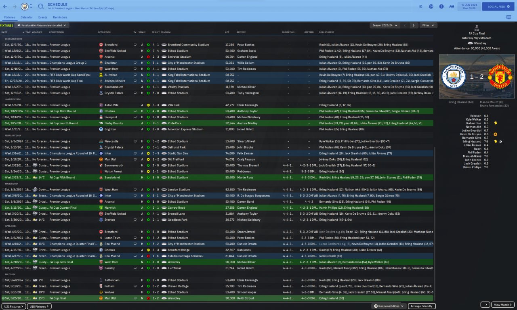
Task: Click the Wembley stadium icon in match panel
Action: pos(470,43)
